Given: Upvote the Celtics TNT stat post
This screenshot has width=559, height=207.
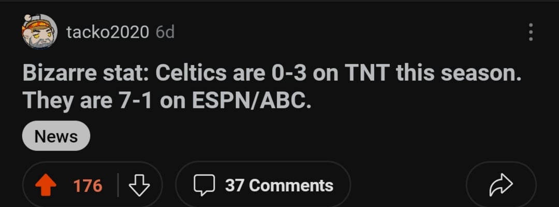Looking at the screenshot, I should [x=47, y=186].
